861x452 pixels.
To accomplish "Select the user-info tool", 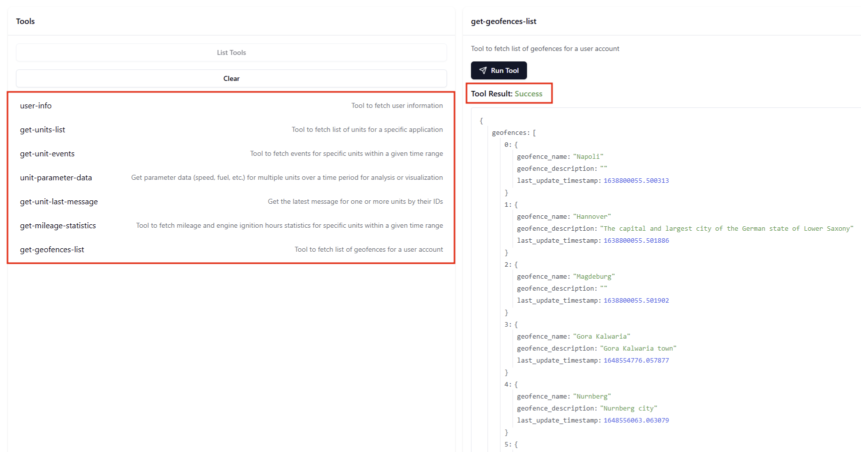I will point(231,105).
